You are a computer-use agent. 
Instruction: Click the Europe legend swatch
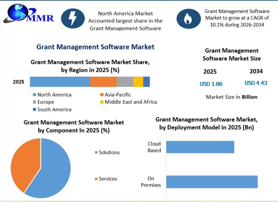point(34,102)
